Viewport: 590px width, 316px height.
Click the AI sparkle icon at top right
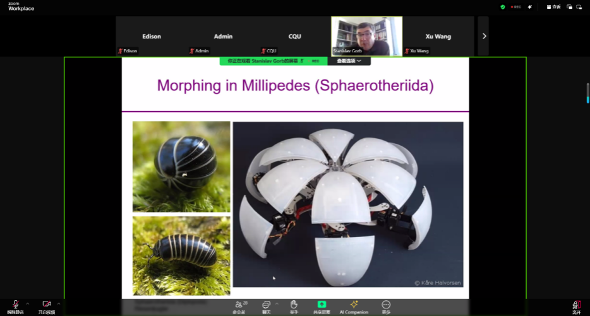pyautogui.click(x=530, y=7)
